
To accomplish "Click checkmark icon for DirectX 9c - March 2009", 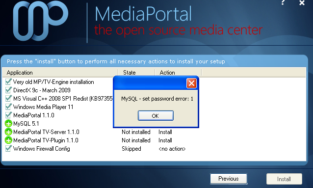I will (x=8, y=90).
